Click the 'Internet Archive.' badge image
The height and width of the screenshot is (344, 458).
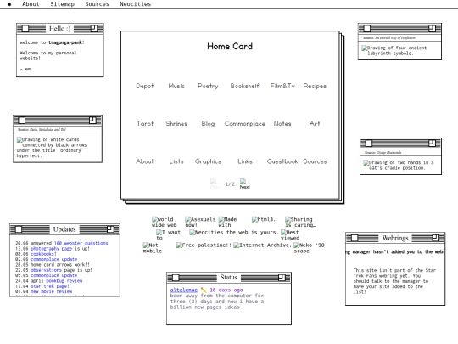click(x=262, y=245)
